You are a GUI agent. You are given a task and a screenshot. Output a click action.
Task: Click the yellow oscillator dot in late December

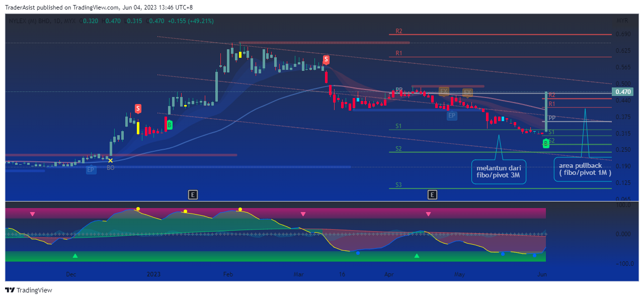tap(138, 209)
